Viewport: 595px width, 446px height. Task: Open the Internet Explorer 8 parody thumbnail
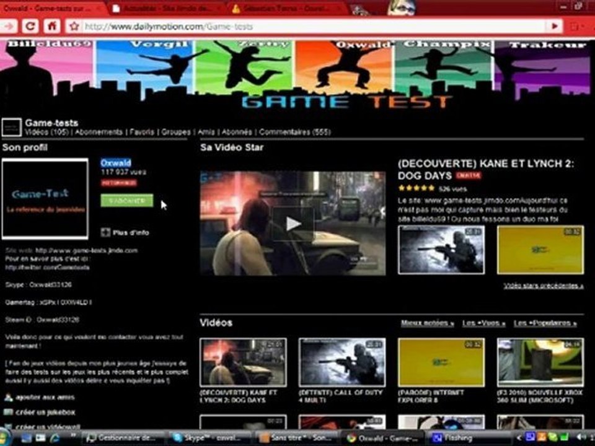click(441, 362)
